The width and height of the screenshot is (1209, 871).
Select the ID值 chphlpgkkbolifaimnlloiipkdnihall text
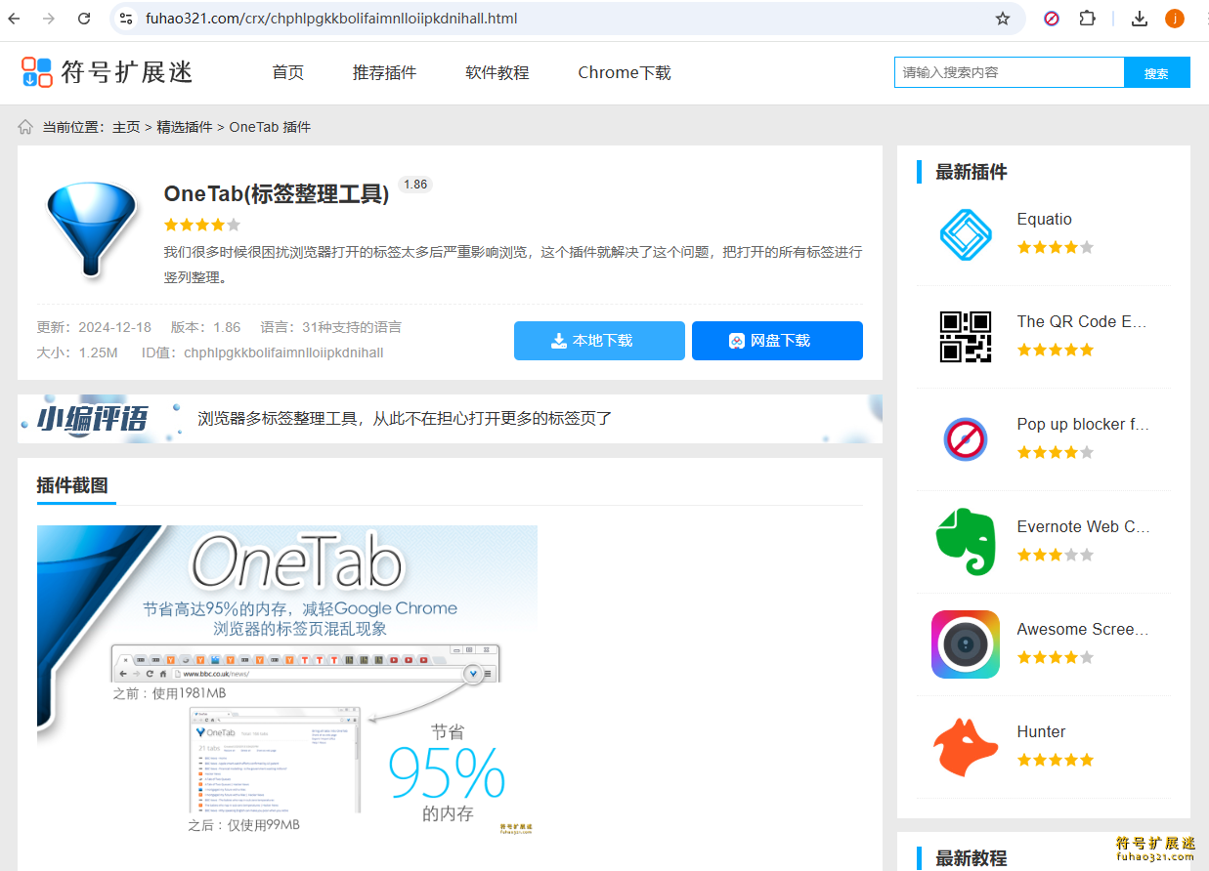(263, 353)
